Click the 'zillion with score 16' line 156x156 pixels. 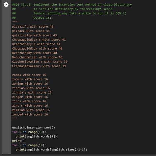[31, 110]
